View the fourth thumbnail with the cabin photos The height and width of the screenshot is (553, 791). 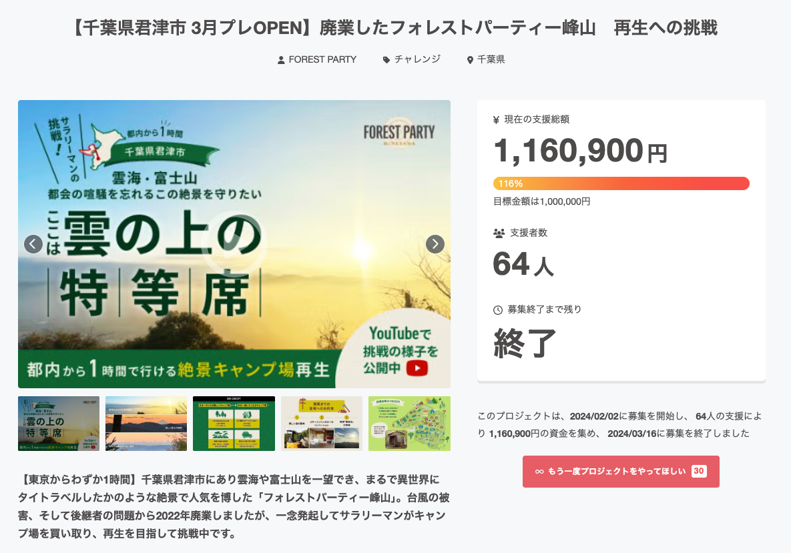tap(322, 424)
